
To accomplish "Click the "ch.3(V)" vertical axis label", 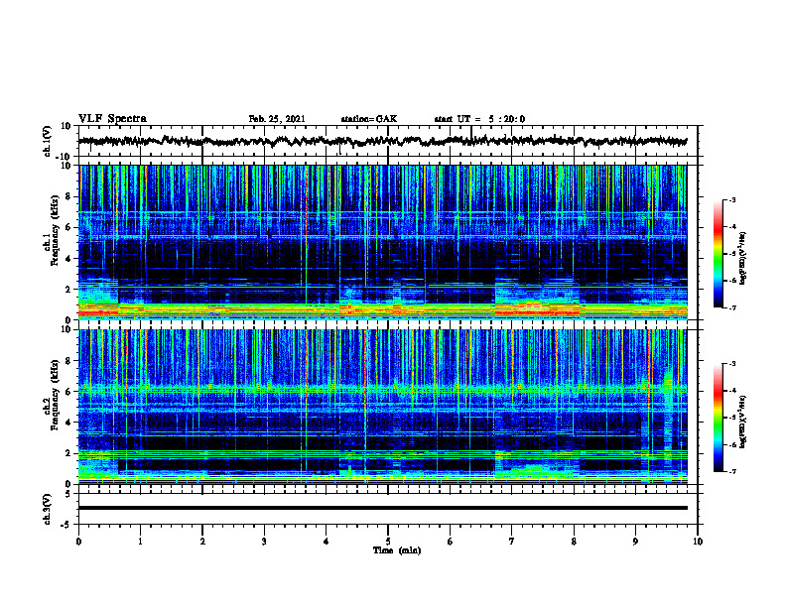I will pyautogui.click(x=47, y=509).
